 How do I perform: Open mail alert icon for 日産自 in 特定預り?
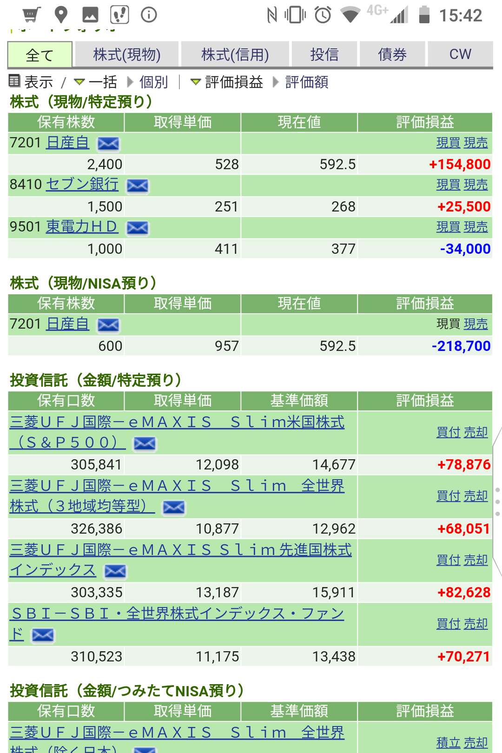[108, 144]
